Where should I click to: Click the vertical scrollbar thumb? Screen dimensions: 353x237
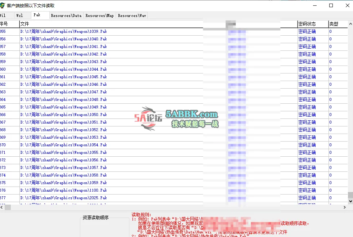coord(350,195)
